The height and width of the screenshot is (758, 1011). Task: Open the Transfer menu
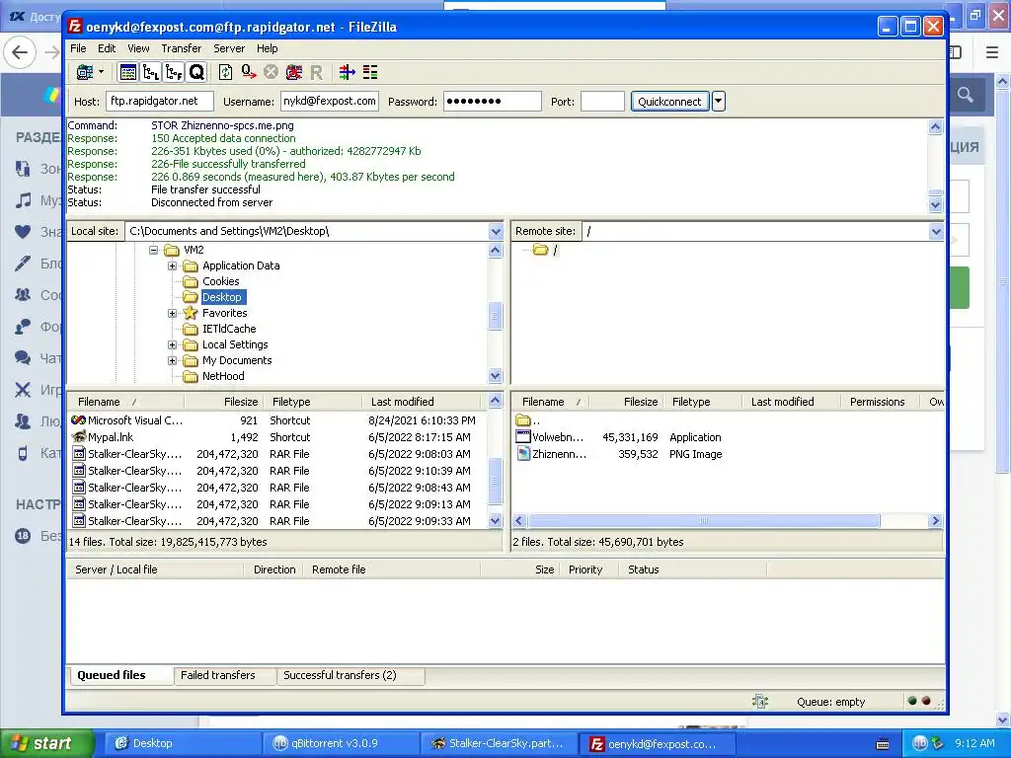click(182, 48)
